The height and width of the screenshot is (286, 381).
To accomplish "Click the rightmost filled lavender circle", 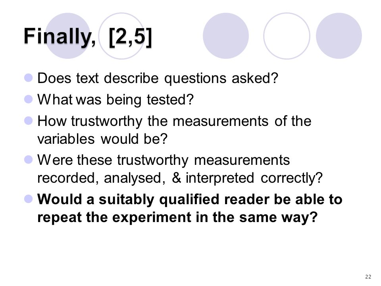I will (x=339, y=36).
